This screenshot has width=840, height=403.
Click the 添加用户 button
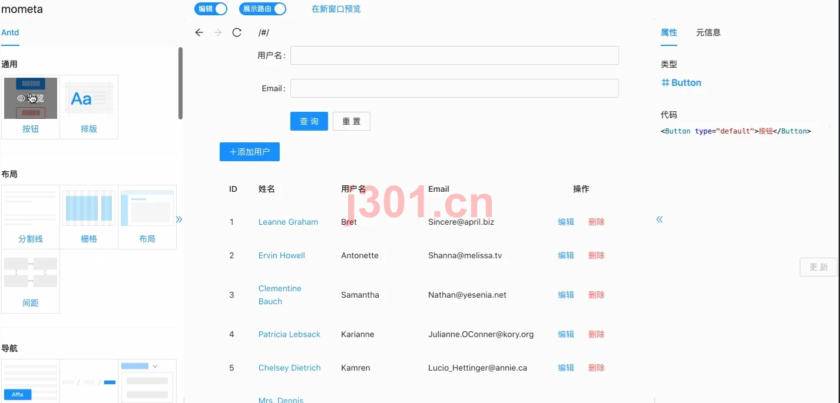[x=250, y=152]
